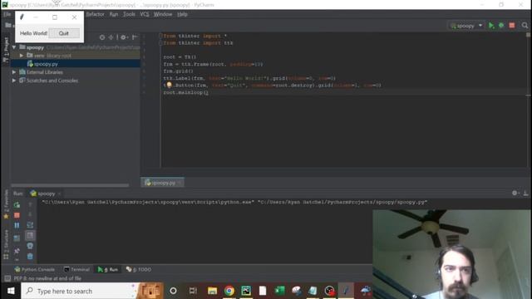Open the 4: Run tool tab
The height and width of the screenshot is (299, 532).
tap(108, 269)
